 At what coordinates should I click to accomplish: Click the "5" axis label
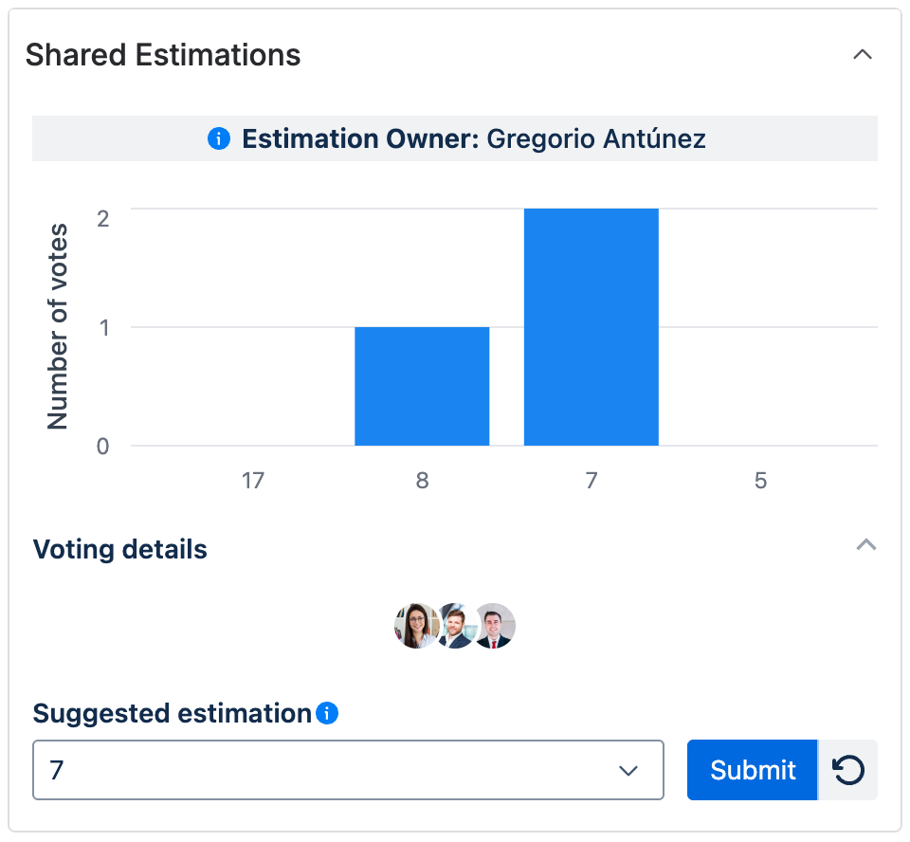point(760,481)
